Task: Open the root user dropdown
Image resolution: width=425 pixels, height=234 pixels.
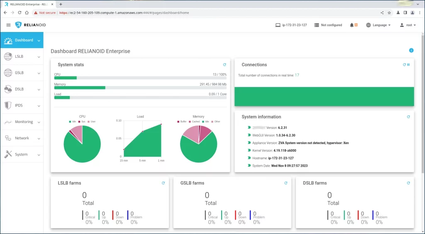Action: [408, 25]
